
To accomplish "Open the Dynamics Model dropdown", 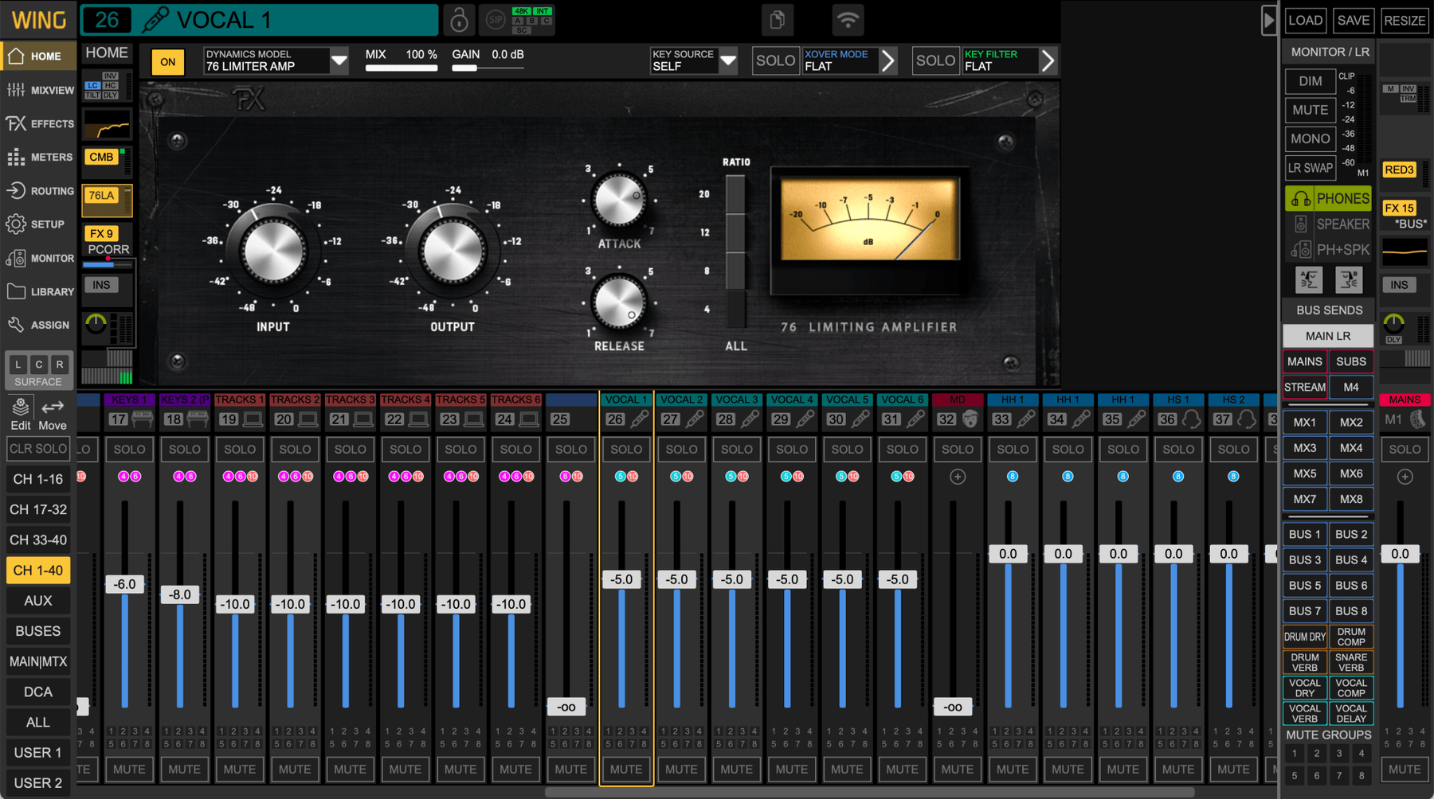I will [339, 60].
